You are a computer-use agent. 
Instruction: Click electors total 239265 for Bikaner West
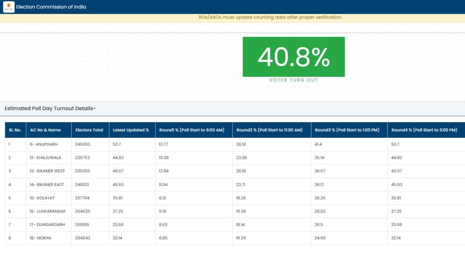[x=83, y=171]
